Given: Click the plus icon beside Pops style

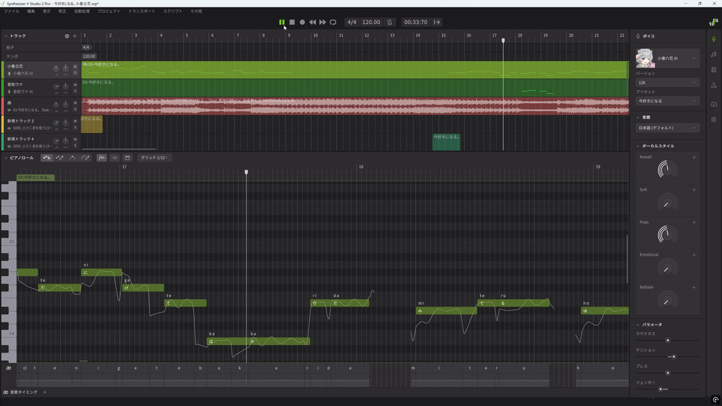Looking at the screenshot, I should click(694, 223).
